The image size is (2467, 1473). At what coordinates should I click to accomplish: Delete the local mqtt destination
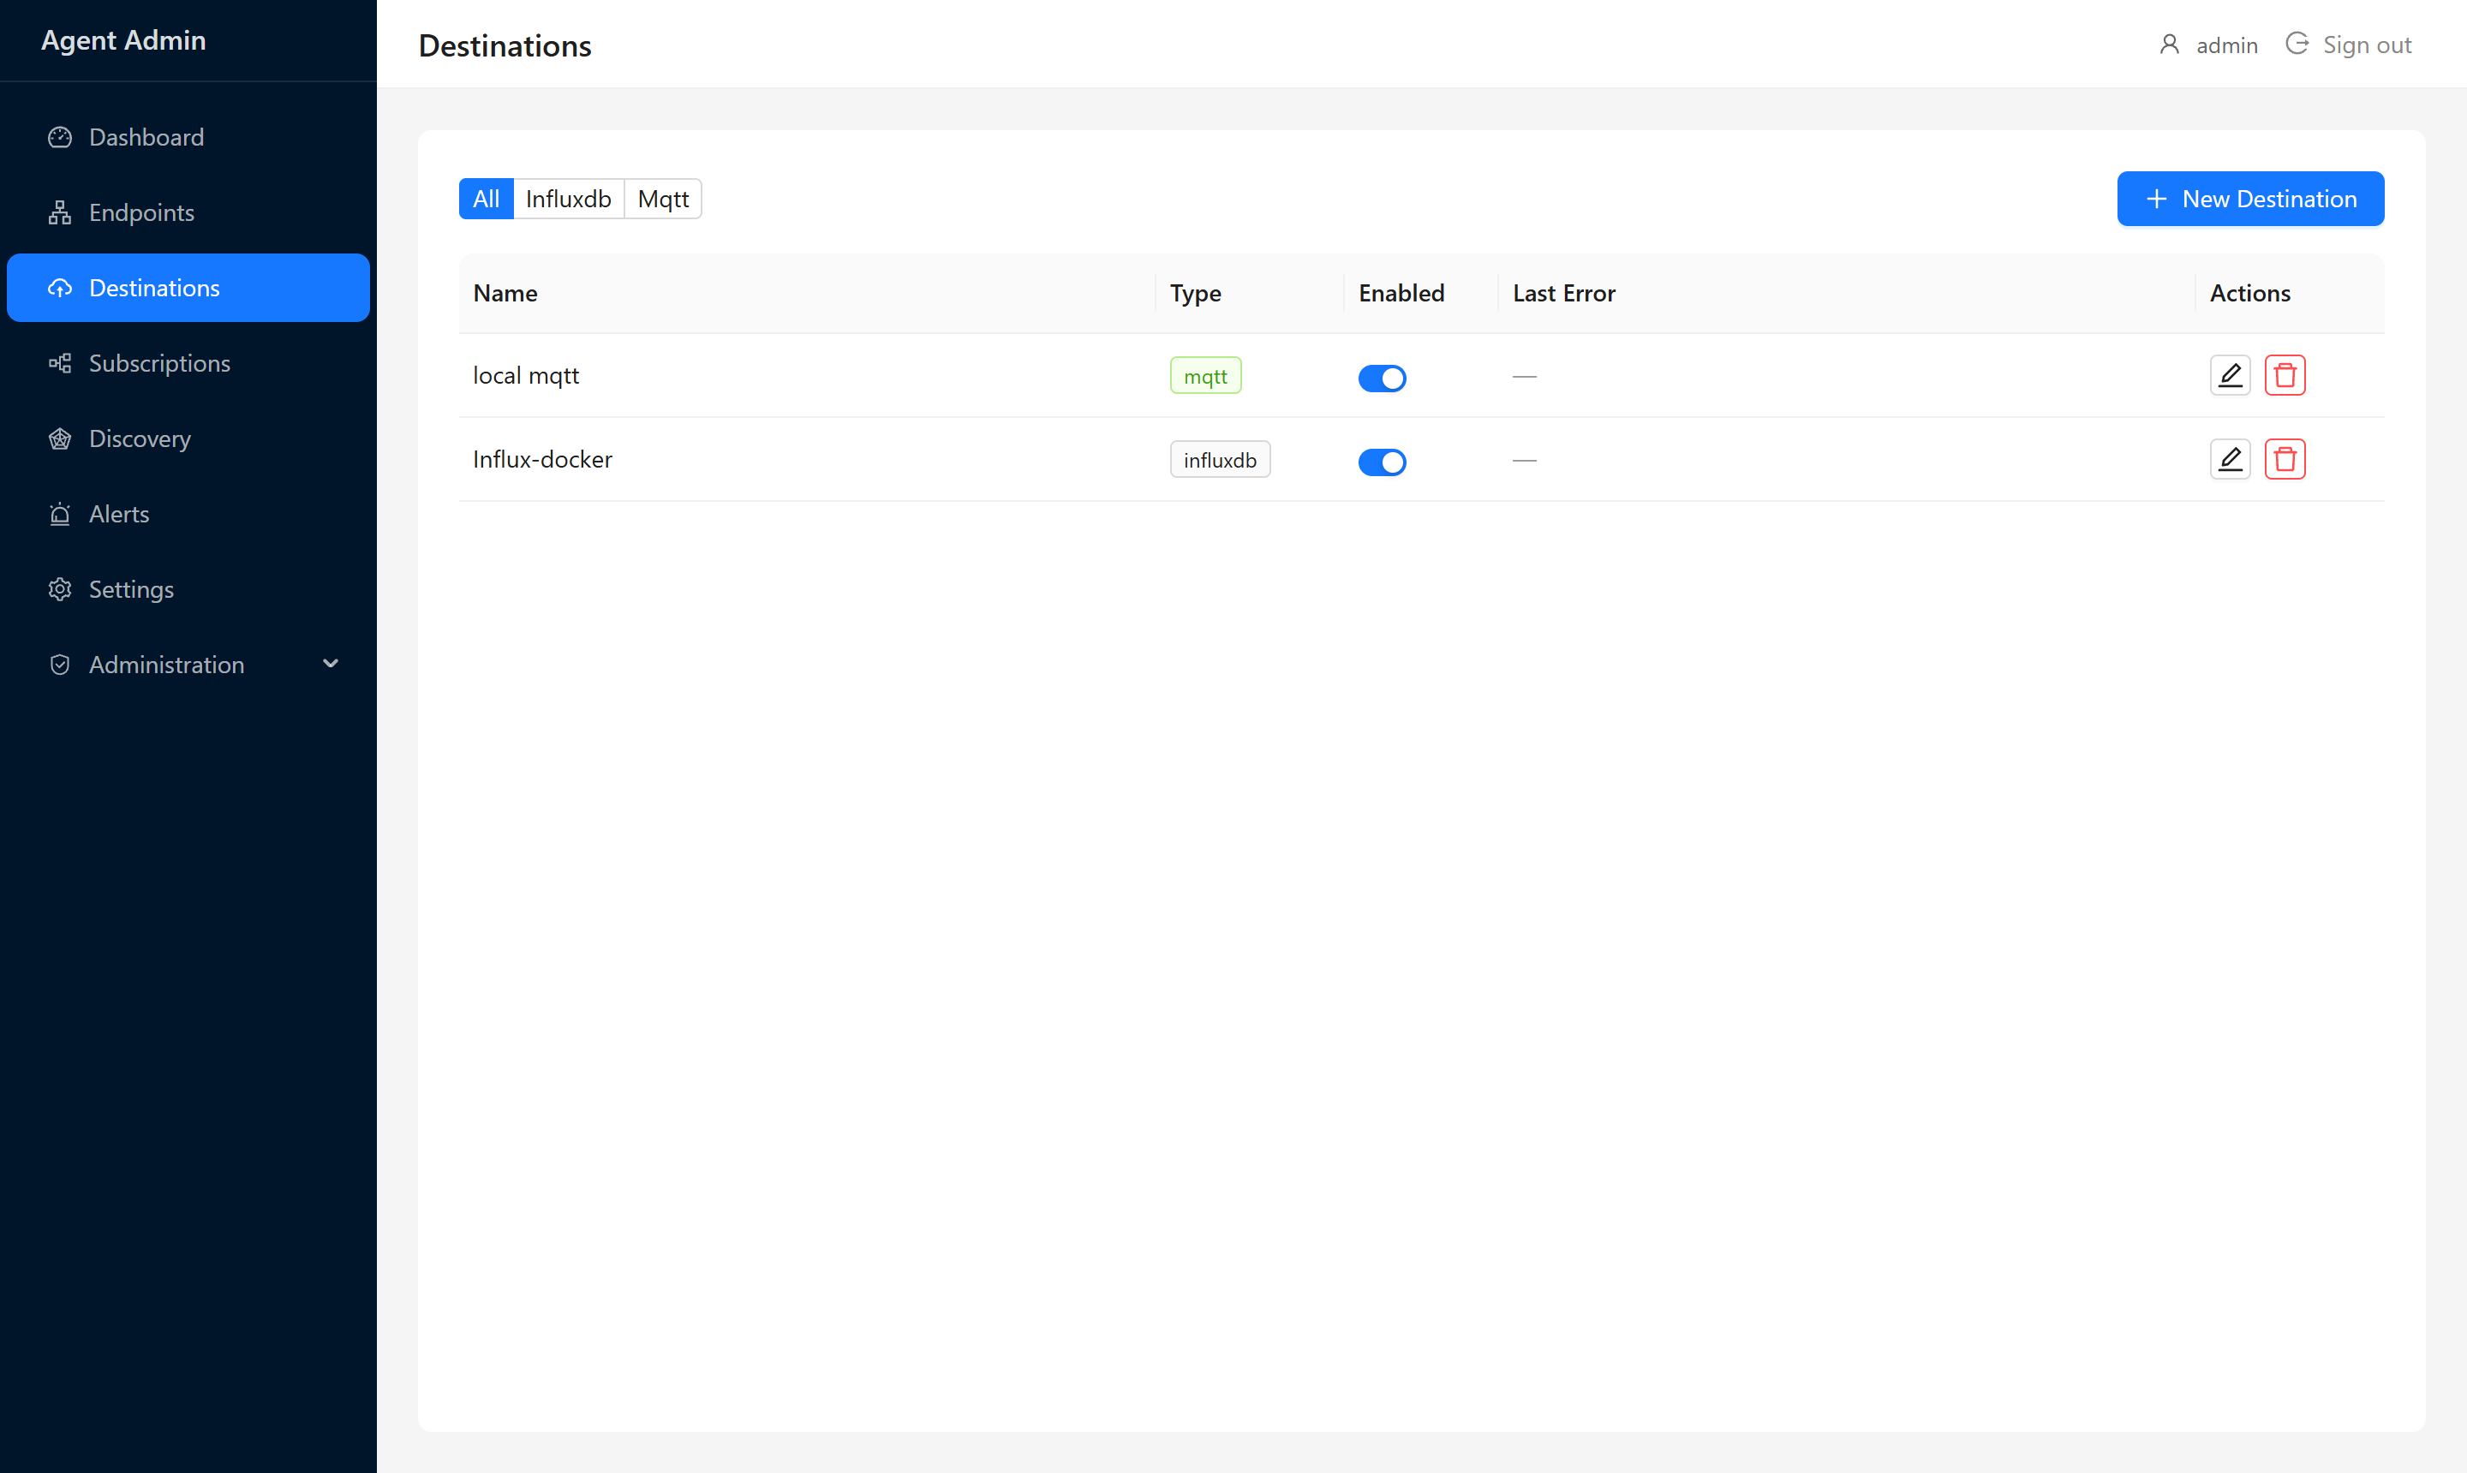coord(2285,375)
